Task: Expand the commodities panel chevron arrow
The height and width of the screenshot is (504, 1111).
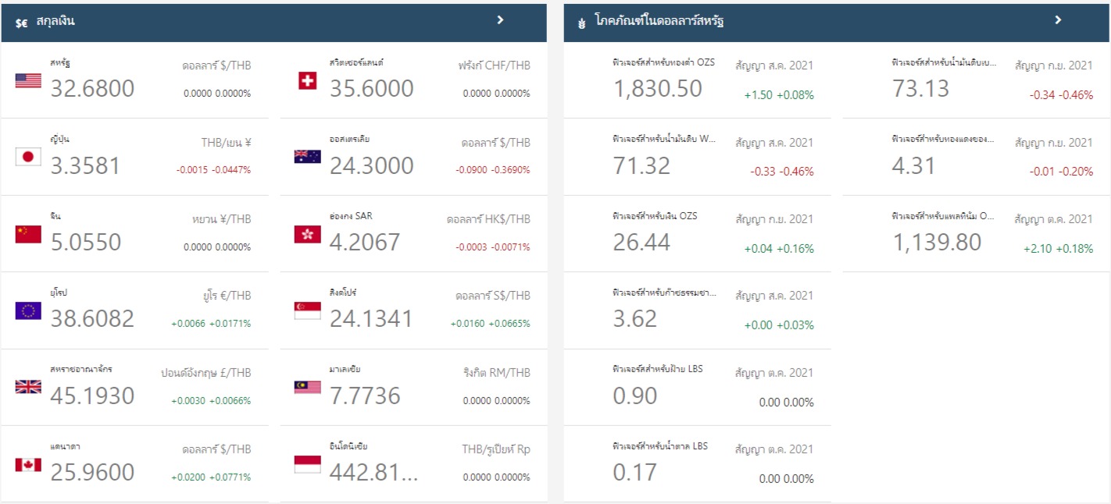Action: [x=1058, y=20]
